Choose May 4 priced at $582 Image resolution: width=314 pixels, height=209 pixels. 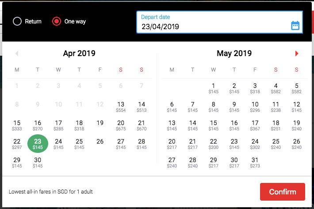(x=276, y=88)
